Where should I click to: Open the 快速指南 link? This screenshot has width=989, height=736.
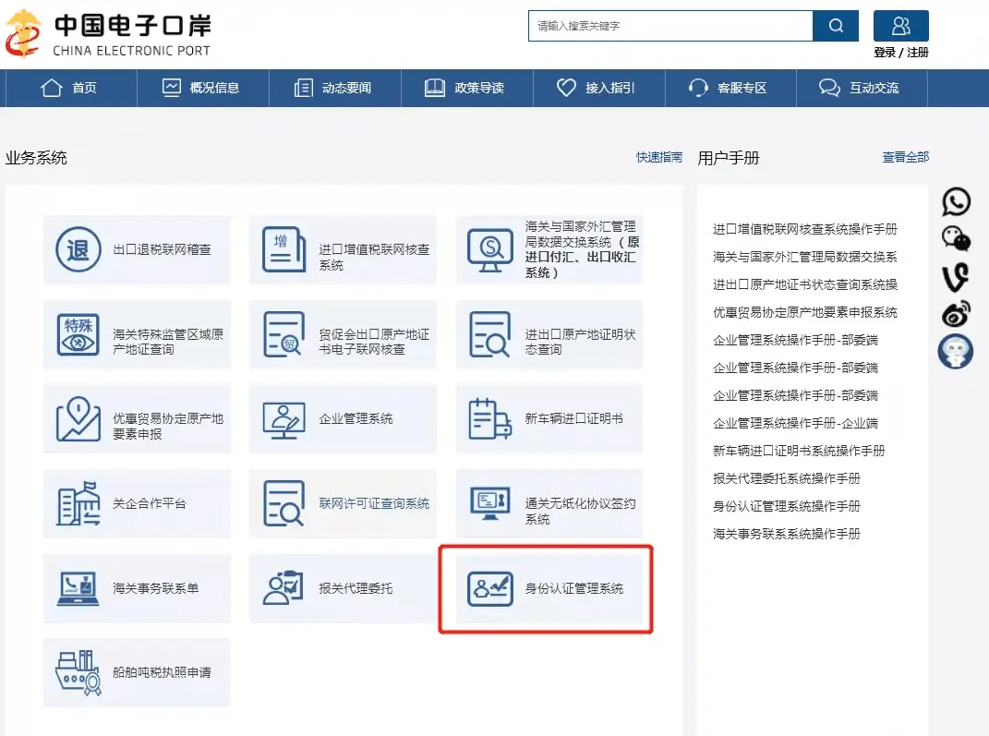click(x=657, y=157)
